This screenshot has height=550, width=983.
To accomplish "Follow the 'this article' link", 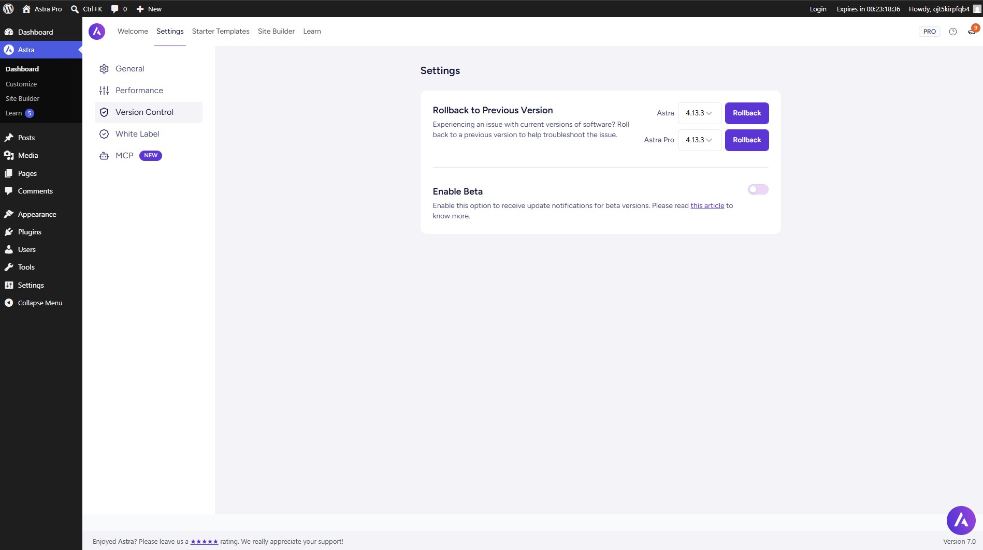I will (707, 205).
